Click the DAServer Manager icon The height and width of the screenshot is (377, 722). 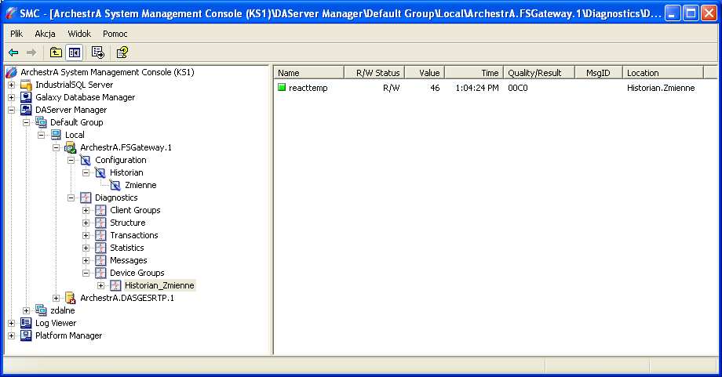pyautogui.click(x=26, y=110)
